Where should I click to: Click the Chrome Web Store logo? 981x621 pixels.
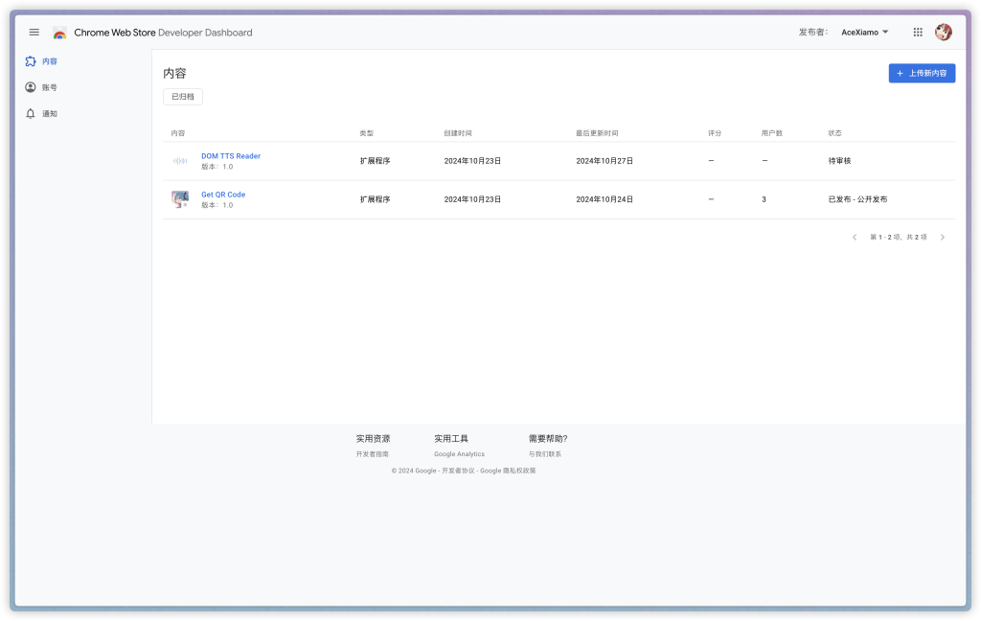click(60, 33)
